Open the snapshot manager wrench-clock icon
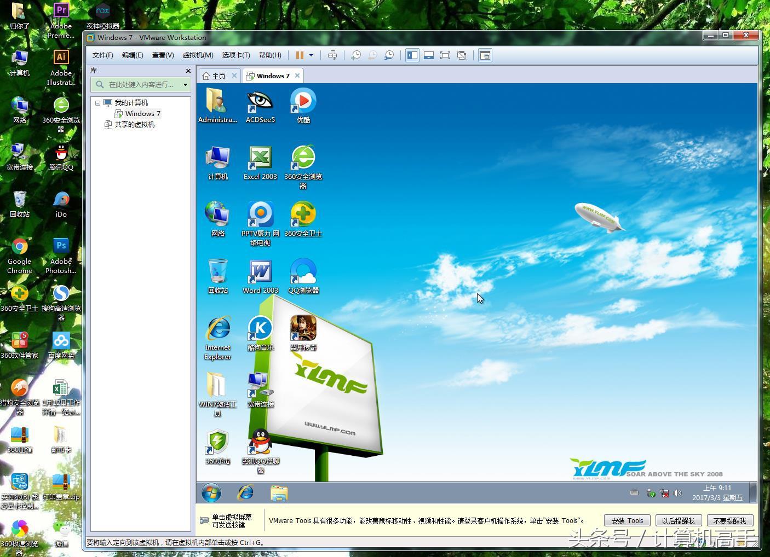 click(x=389, y=55)
